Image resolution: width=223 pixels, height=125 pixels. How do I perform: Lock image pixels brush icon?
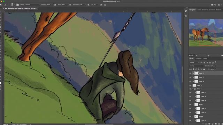coord(196,69)
